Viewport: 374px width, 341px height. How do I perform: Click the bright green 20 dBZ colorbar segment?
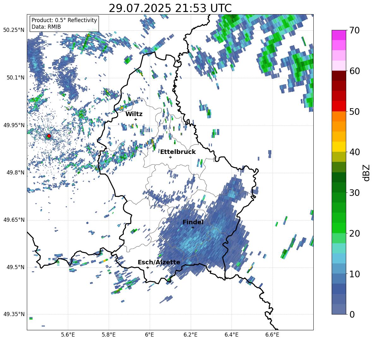[x=339, y=228]
